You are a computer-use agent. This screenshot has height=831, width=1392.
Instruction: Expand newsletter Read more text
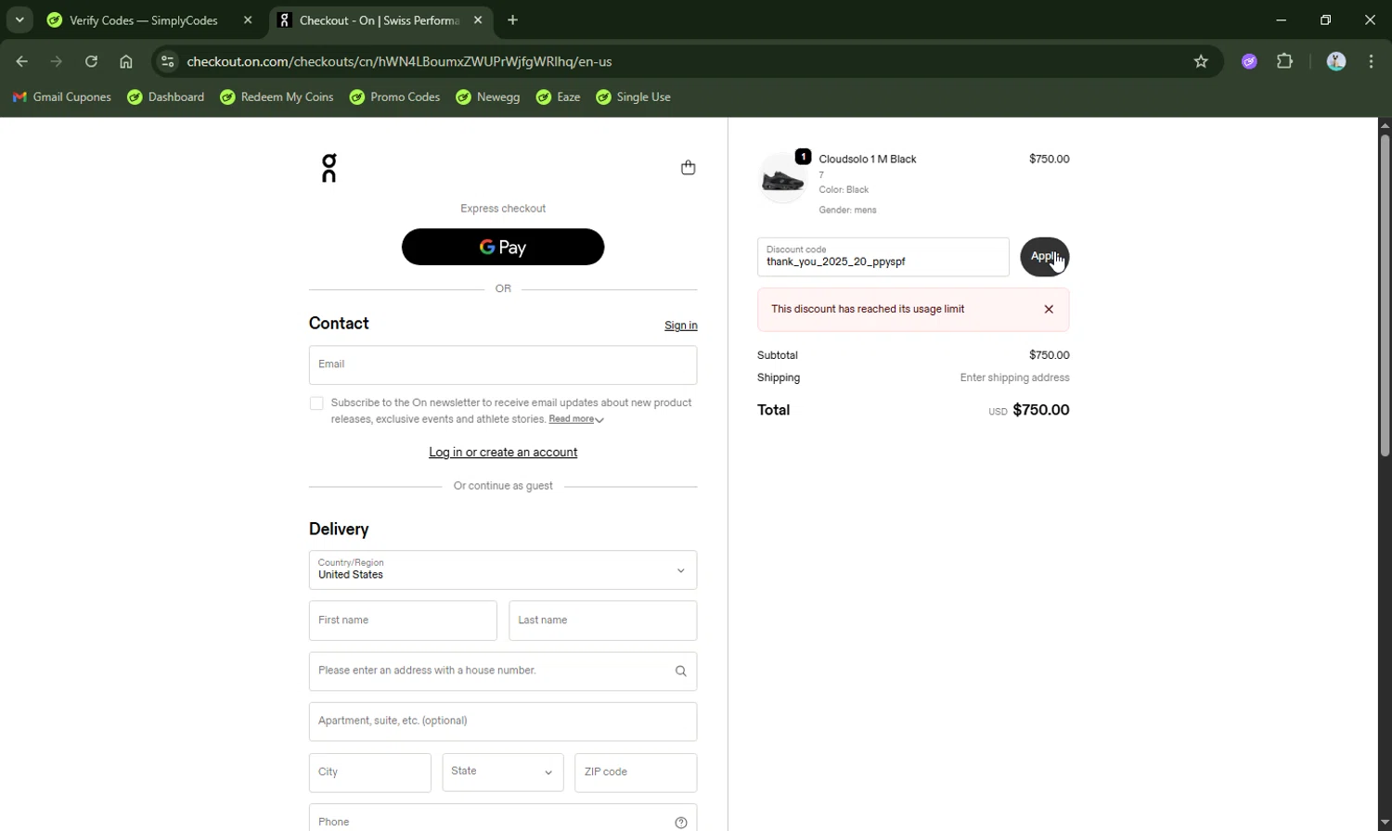pyautogui.click(x=575, y=419)
